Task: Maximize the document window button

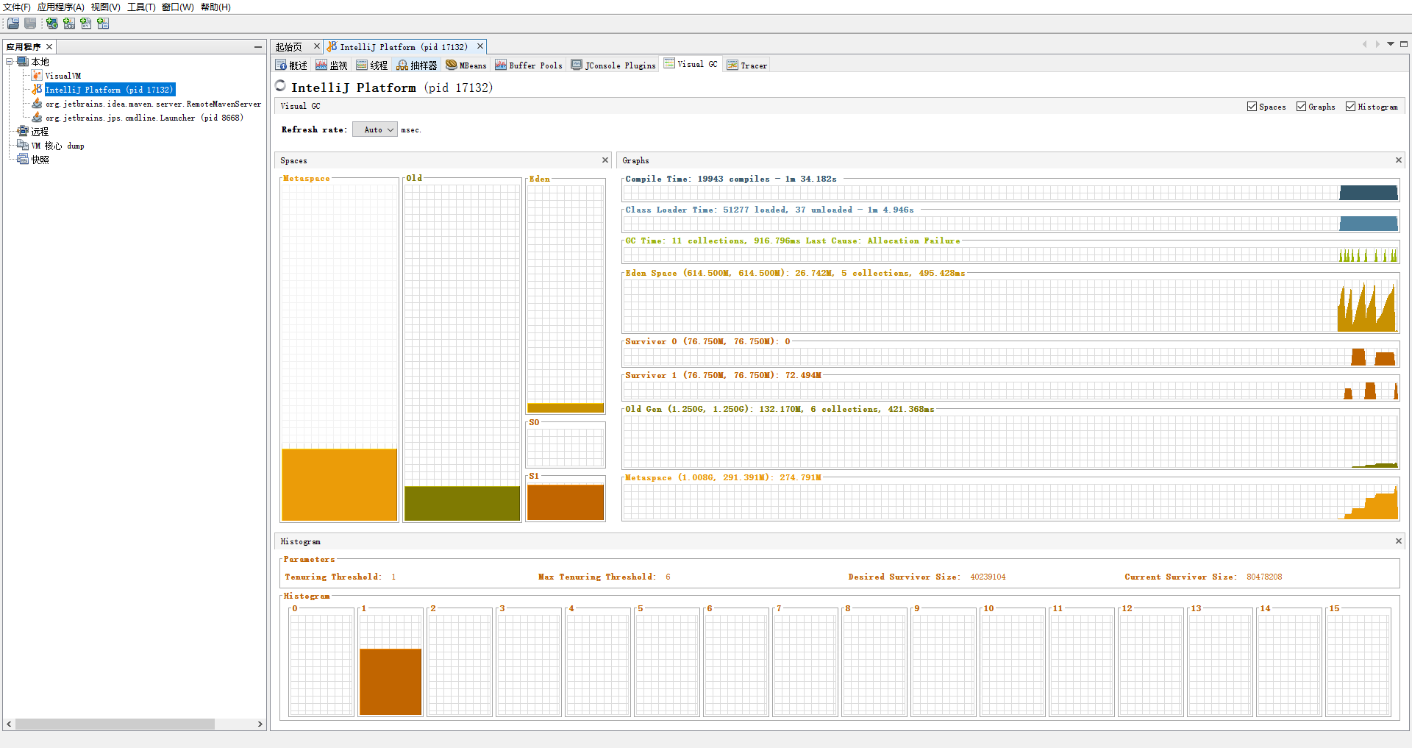Action: click(1404, 44)
